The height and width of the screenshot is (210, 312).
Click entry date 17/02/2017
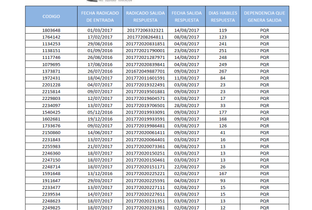pyautogui.click(x=100, y=37)
